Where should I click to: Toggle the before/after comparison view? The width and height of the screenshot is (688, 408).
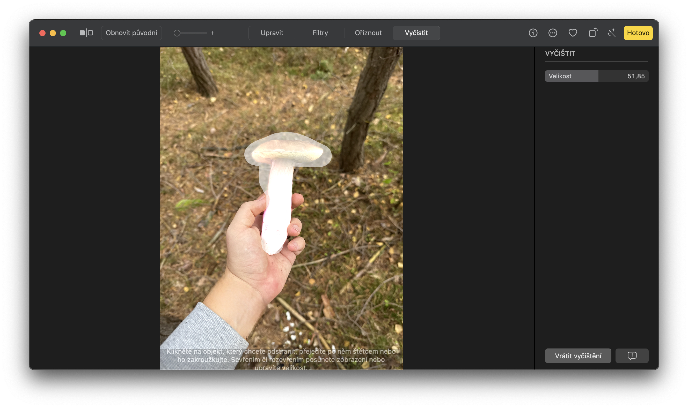[86, 33]
